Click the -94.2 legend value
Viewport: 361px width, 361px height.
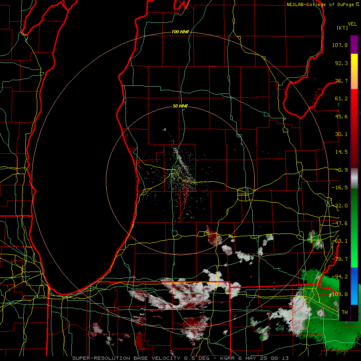tap(340, 276)
